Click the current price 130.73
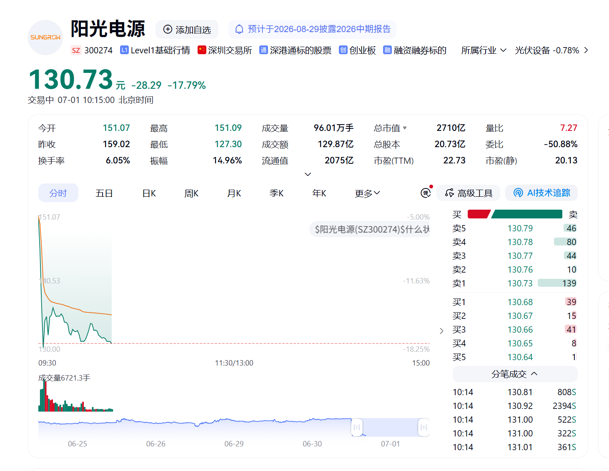609x471 pixels. click(71, 80)
